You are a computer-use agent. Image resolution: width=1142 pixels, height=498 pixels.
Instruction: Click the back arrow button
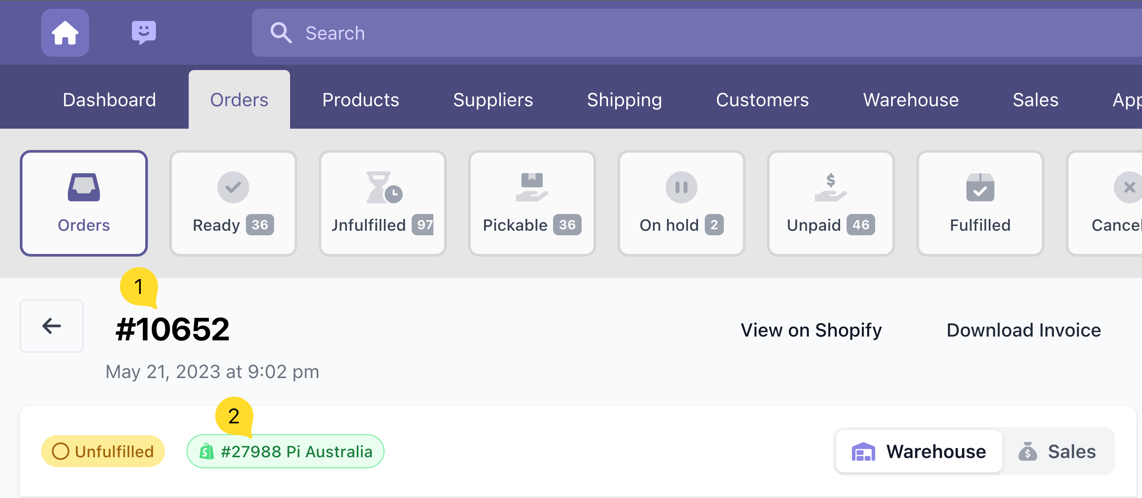[51, 326]
